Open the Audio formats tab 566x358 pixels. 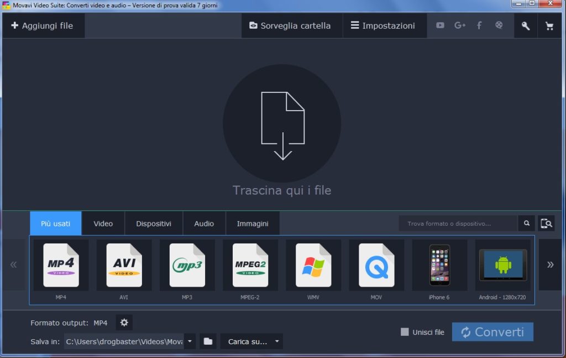(204, 223)
